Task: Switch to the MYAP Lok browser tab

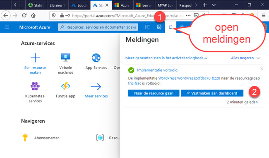Action: tap(166, 5)
